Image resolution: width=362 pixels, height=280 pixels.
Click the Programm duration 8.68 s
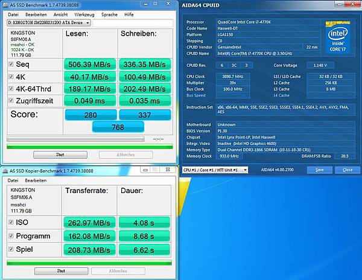click(144, 236)
